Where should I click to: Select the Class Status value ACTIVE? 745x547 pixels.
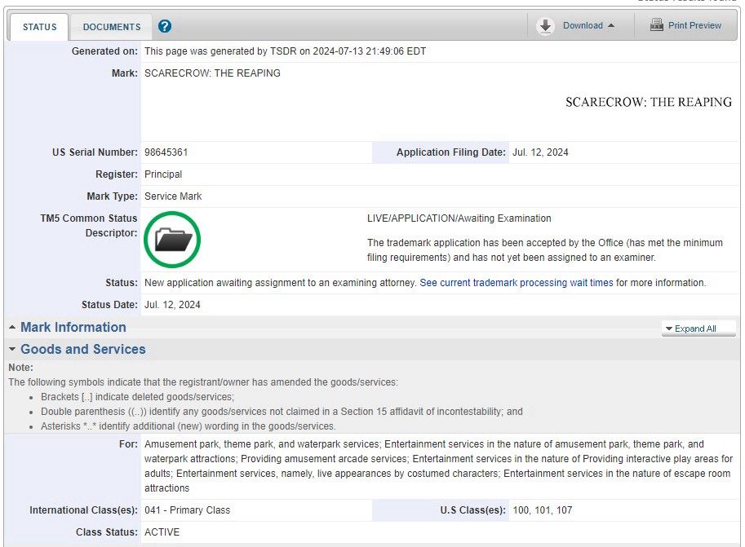(x=162, y=532)
